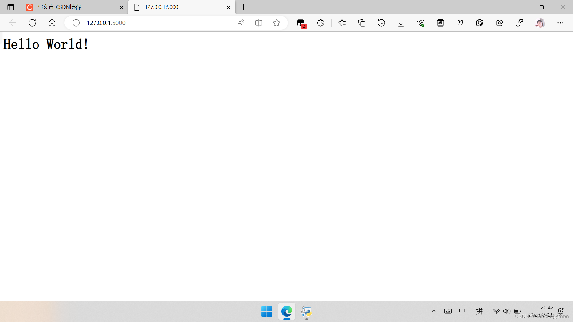Expand the tab actions menu
The width and height of the screenshot is (573, 322).
(x=11, y=7)
